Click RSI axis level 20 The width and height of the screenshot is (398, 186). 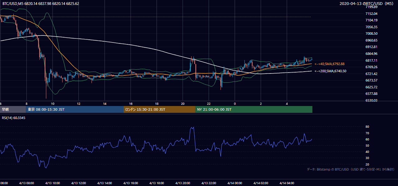[x=367, y=164]
